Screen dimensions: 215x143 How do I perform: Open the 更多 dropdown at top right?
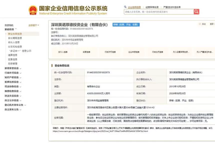coord(212,24)
